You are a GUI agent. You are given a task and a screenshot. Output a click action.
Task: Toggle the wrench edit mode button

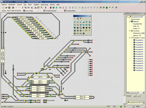click(x=42, y=8)
